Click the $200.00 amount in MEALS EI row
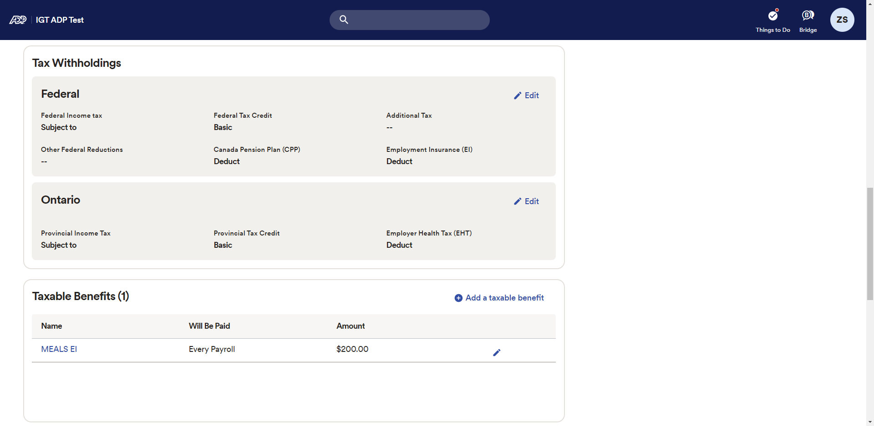This screenshot has height=426, width=874. [x=352, y=349]
